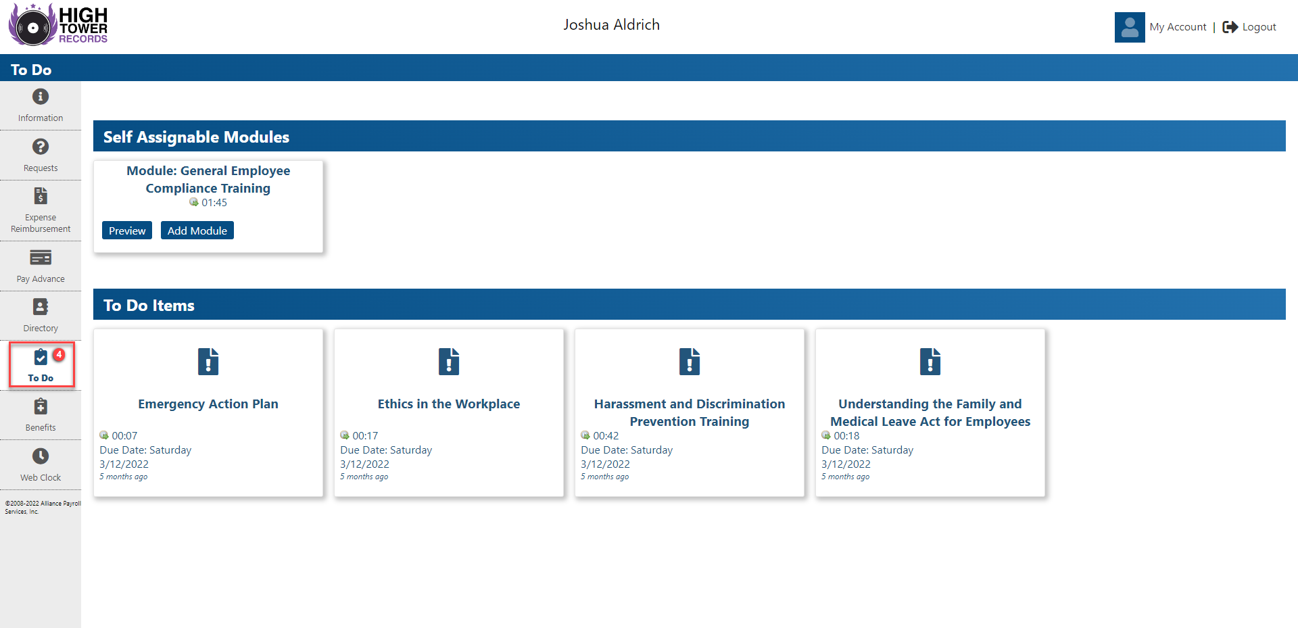Screen dimensions: 1298x628
Task: Click the Logout link
Action: coord(1259,27)
